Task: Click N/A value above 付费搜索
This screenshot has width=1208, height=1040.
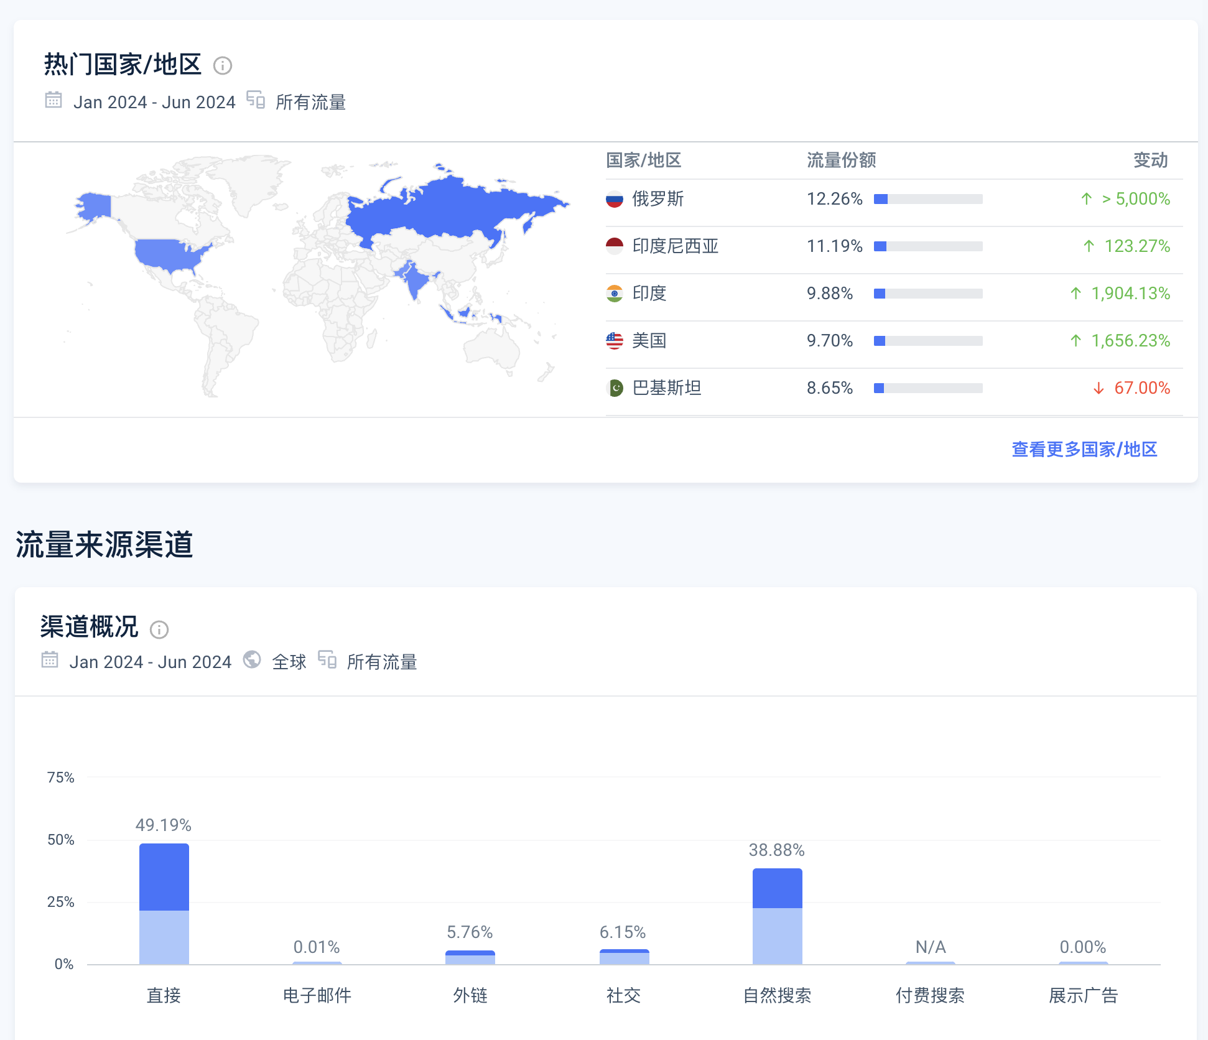Action: tap(931, 947)
